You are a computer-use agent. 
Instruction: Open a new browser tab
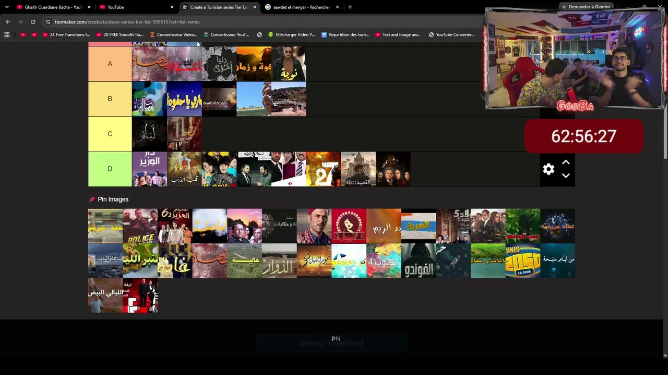350,7
